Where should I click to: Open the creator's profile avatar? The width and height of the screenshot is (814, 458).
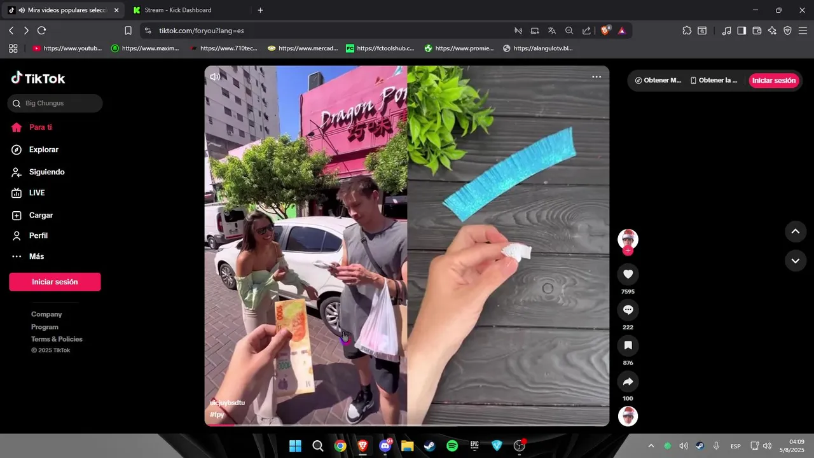pyautogui.click(x=628, y=239)
